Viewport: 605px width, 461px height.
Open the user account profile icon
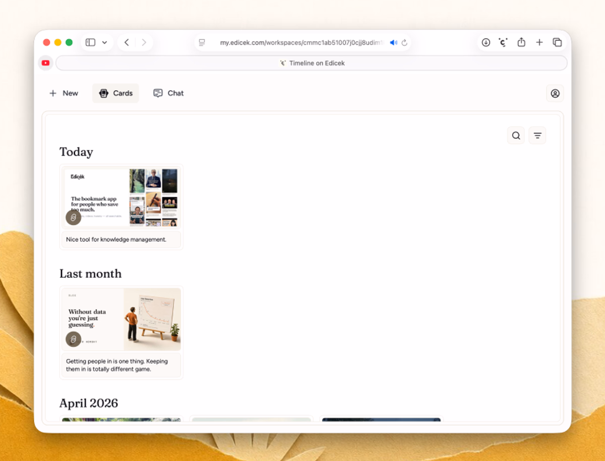pyautogui.click(x=555, y=93)
